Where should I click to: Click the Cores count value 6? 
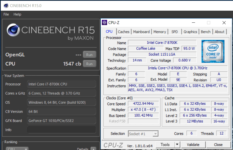[x=192, y=133]
